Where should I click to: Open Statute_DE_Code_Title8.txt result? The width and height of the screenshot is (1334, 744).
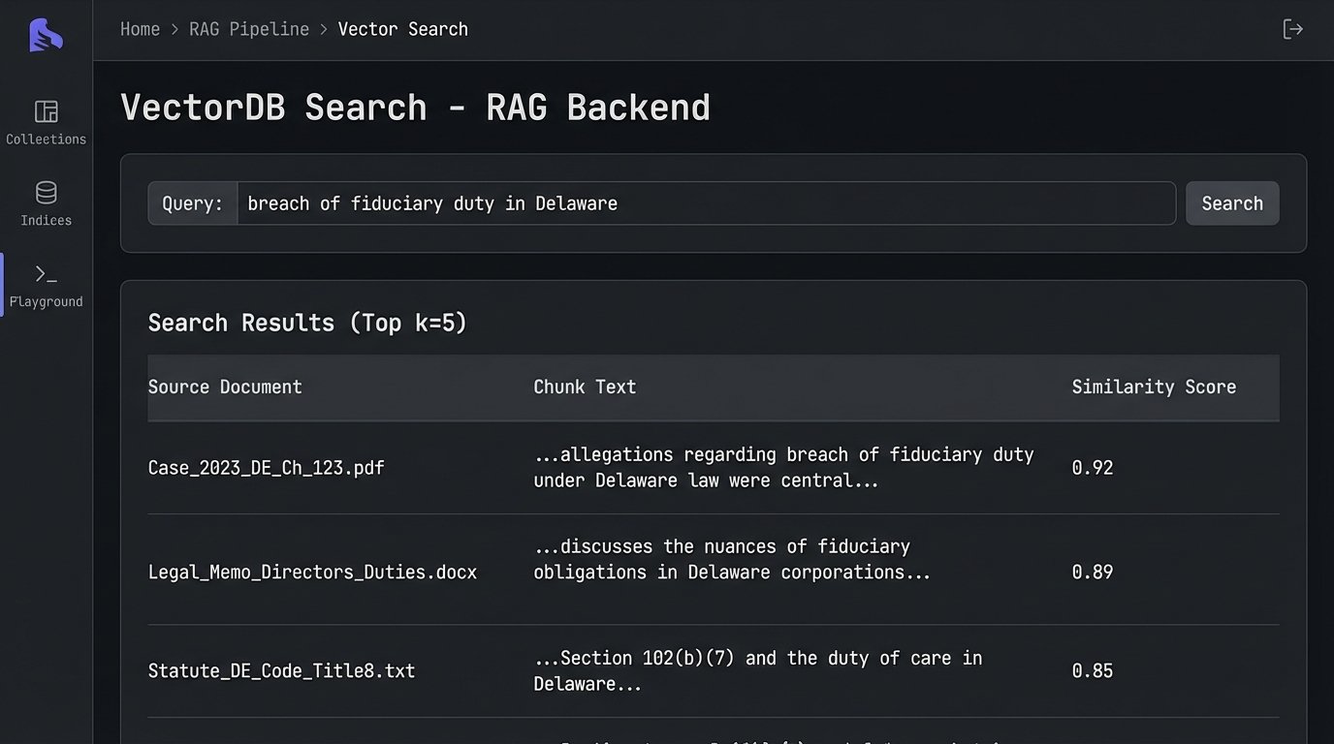pyautogui.click(x=281, y=670)
